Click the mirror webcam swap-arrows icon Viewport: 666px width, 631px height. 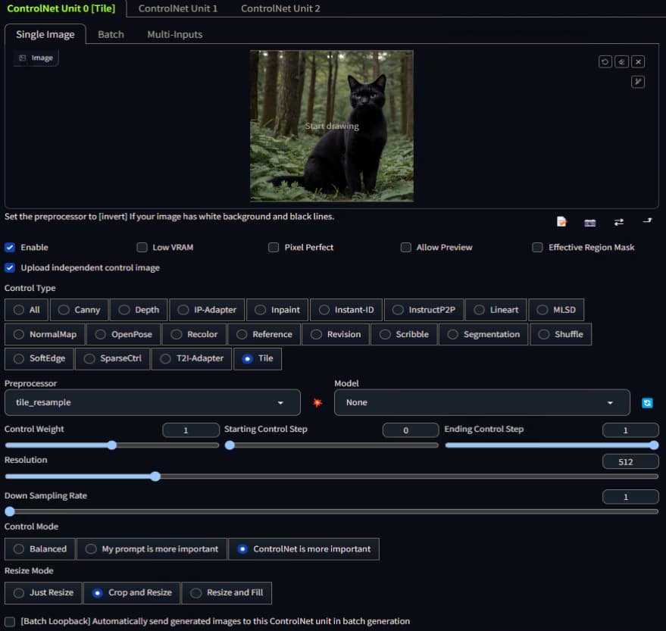coord(619,222)
